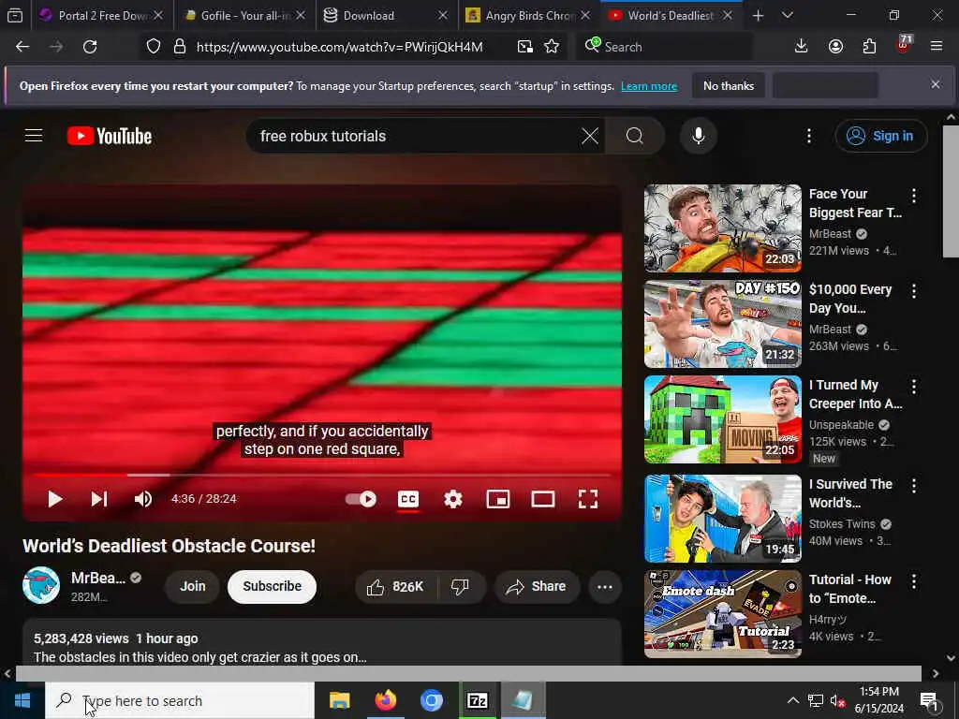Screen dimensions: 959x719
Task: Toggle closed captions CC button
Action: (408, 499)
